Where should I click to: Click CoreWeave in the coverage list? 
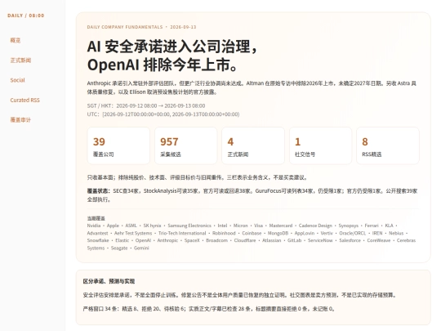[379, 240]
